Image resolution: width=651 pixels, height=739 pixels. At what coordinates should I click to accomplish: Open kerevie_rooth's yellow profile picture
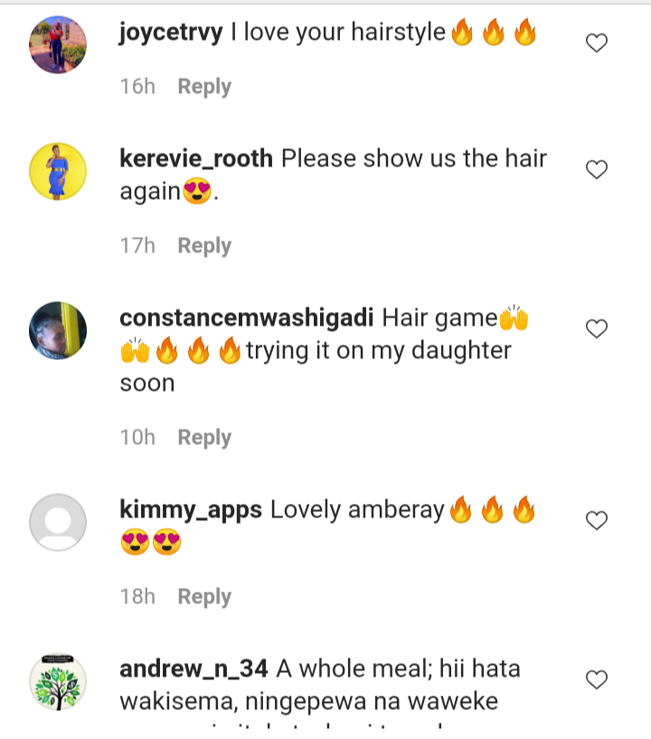[58, 172]
